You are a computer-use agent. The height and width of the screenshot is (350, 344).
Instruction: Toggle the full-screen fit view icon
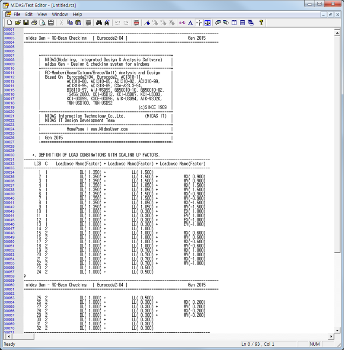(207, 22)
